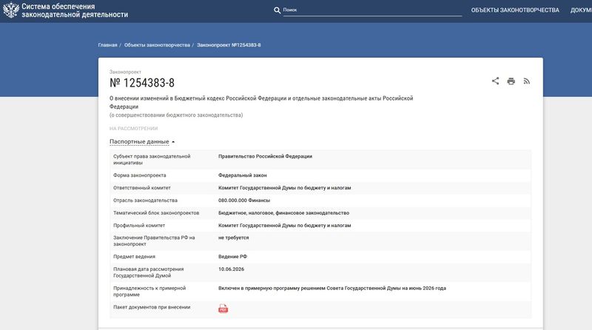The height and width of the screenshot is (330, 592).
Task: Click the Форма законопроекта label
Action: (140, 175)
